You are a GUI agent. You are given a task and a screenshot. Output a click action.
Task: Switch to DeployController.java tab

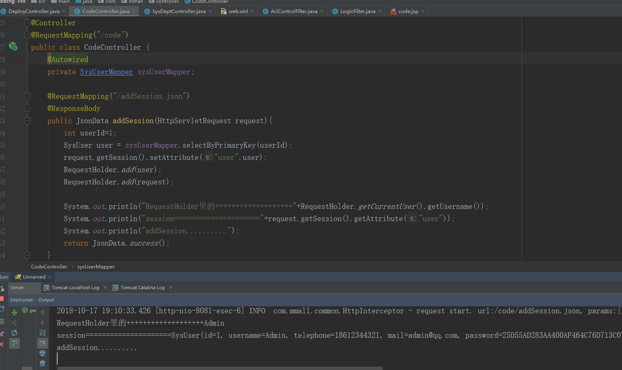click(x=34, y=11)
